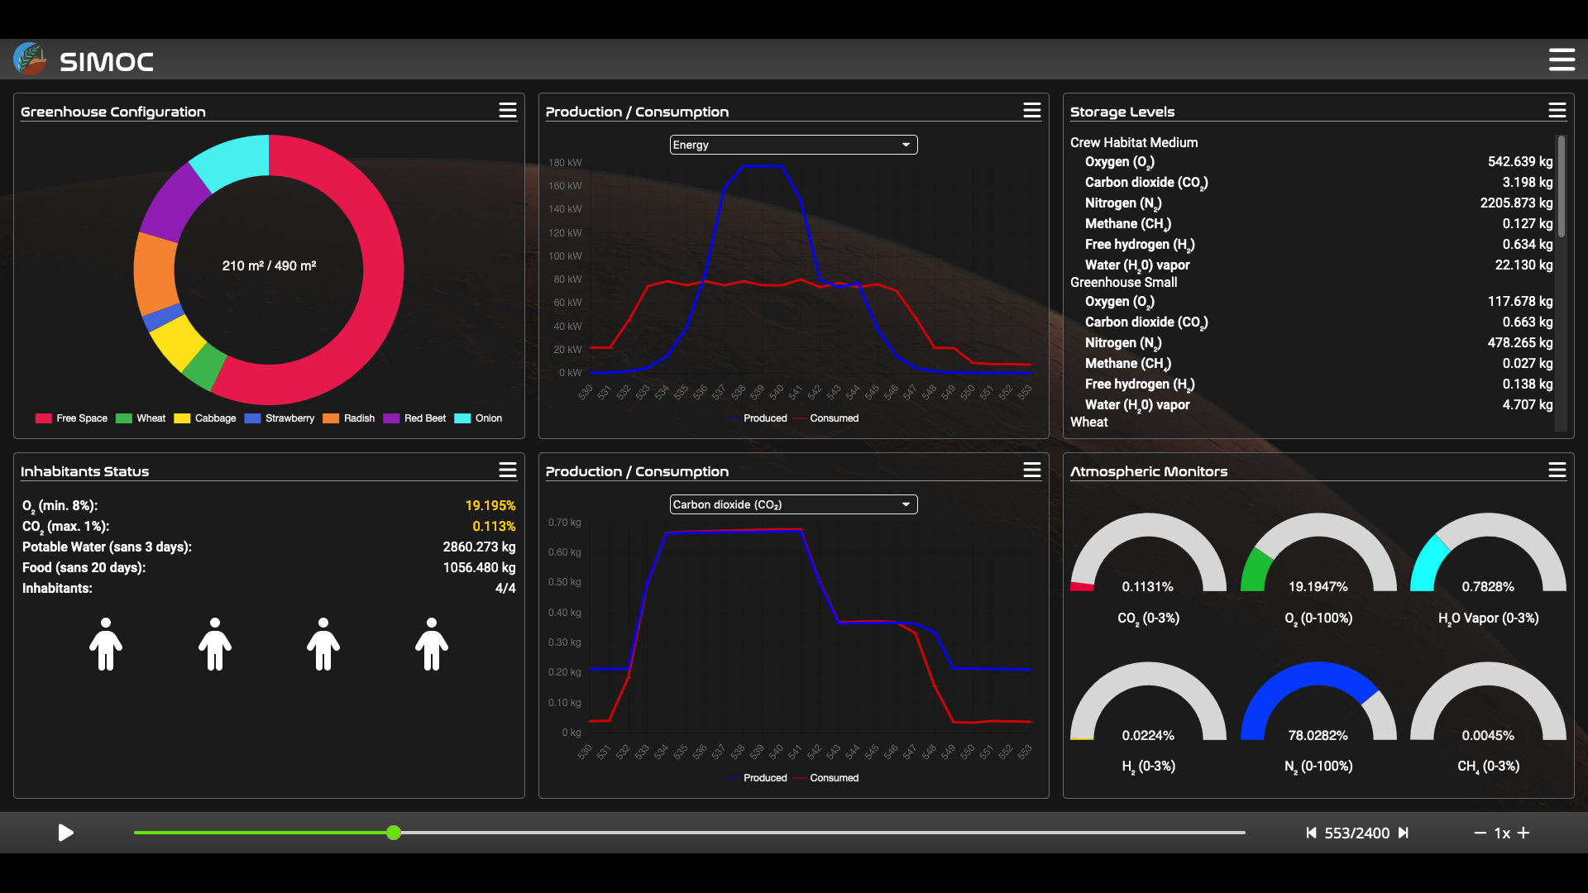This screenshot has width=1588, height=893.
Task: Open Atmospheric Monitors panel menu
Action: 1557,470
